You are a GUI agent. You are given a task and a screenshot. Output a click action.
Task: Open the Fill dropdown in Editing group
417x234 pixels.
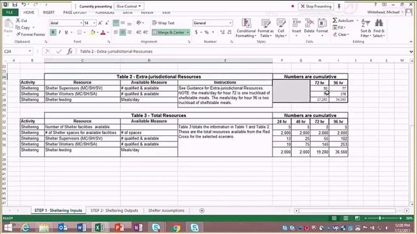pos(339,27)
